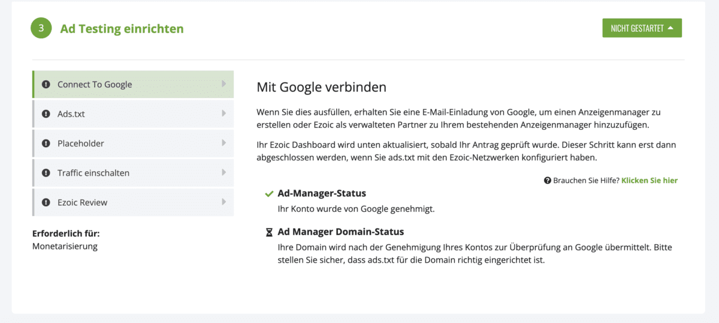Viewport: 719px width, 323px height.
Task: Click the warning icon beside Ezoic Review
Action: coord(46,202)
